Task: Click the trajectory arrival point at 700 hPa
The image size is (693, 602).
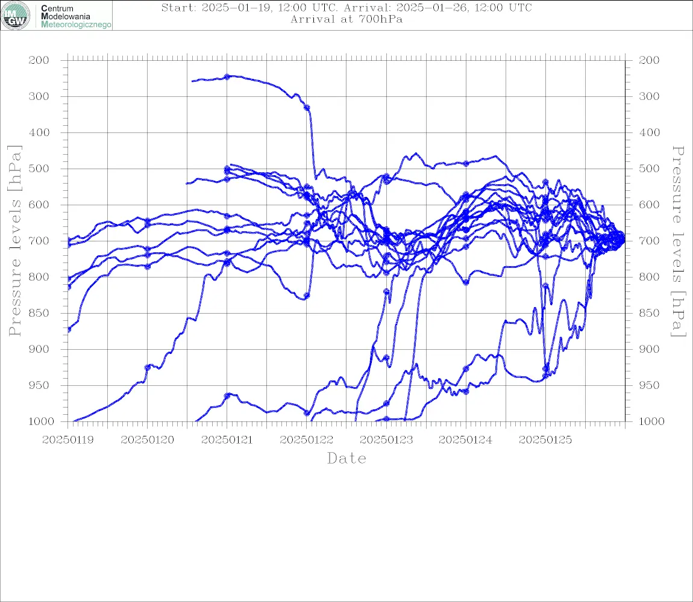Action: (x=623, y=241)
